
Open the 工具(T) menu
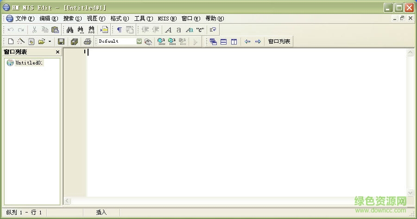pos(143,19)
